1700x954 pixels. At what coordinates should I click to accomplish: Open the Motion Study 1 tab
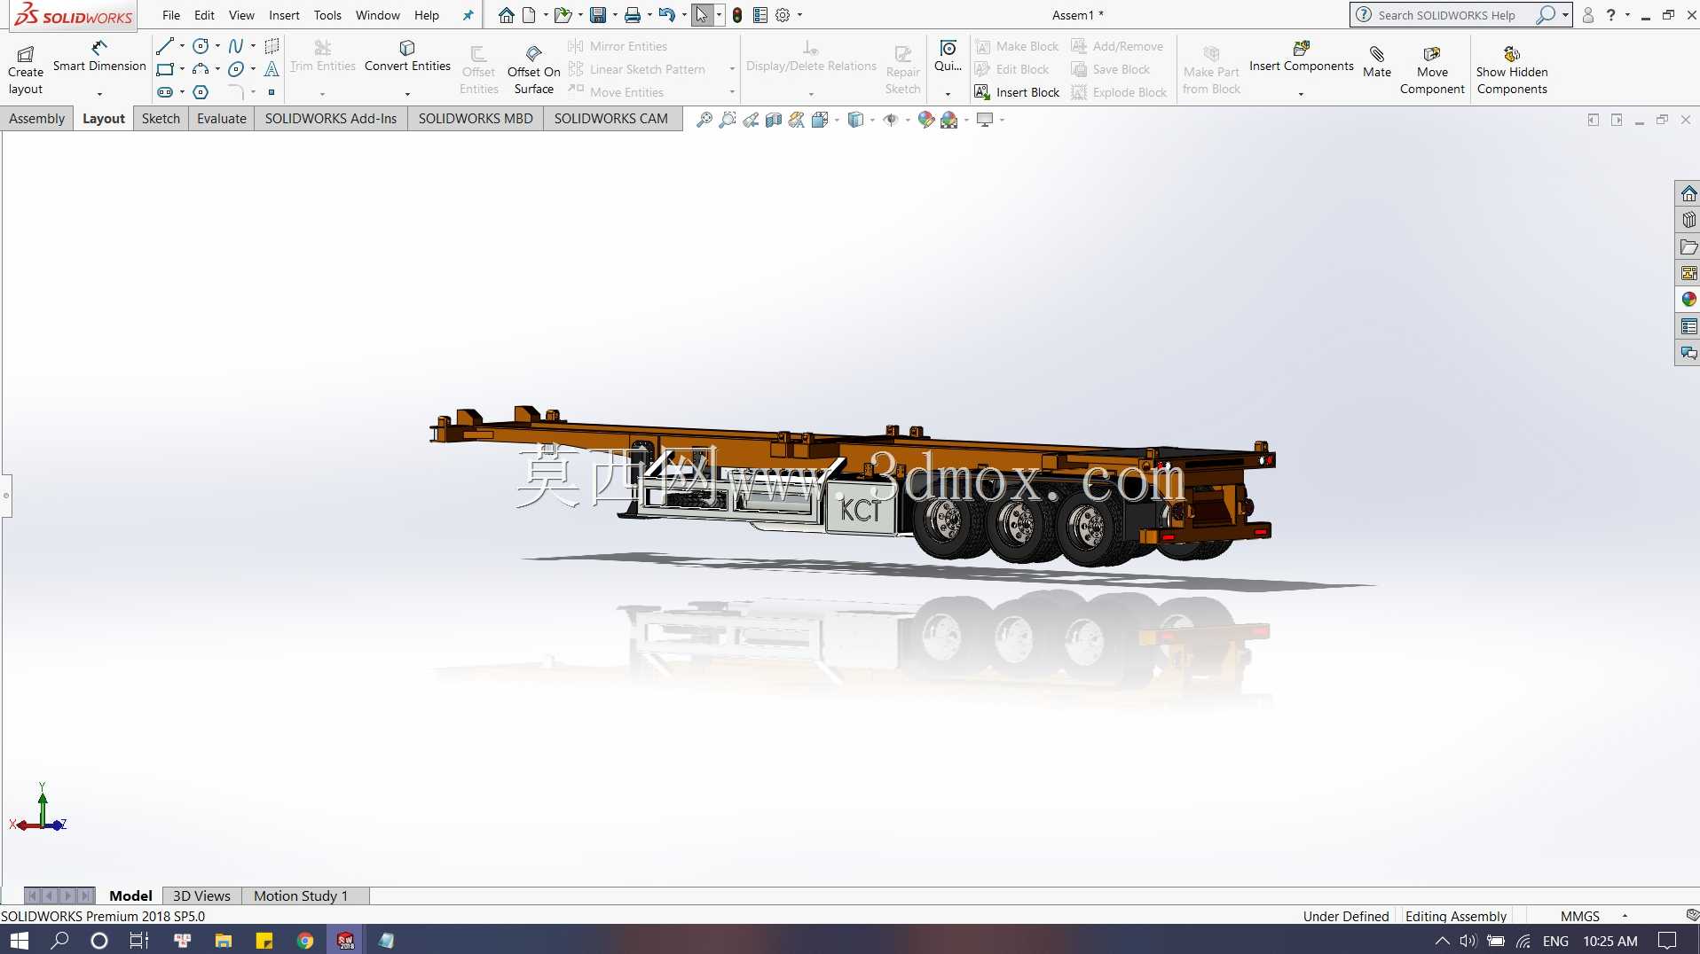coord(301,895)
